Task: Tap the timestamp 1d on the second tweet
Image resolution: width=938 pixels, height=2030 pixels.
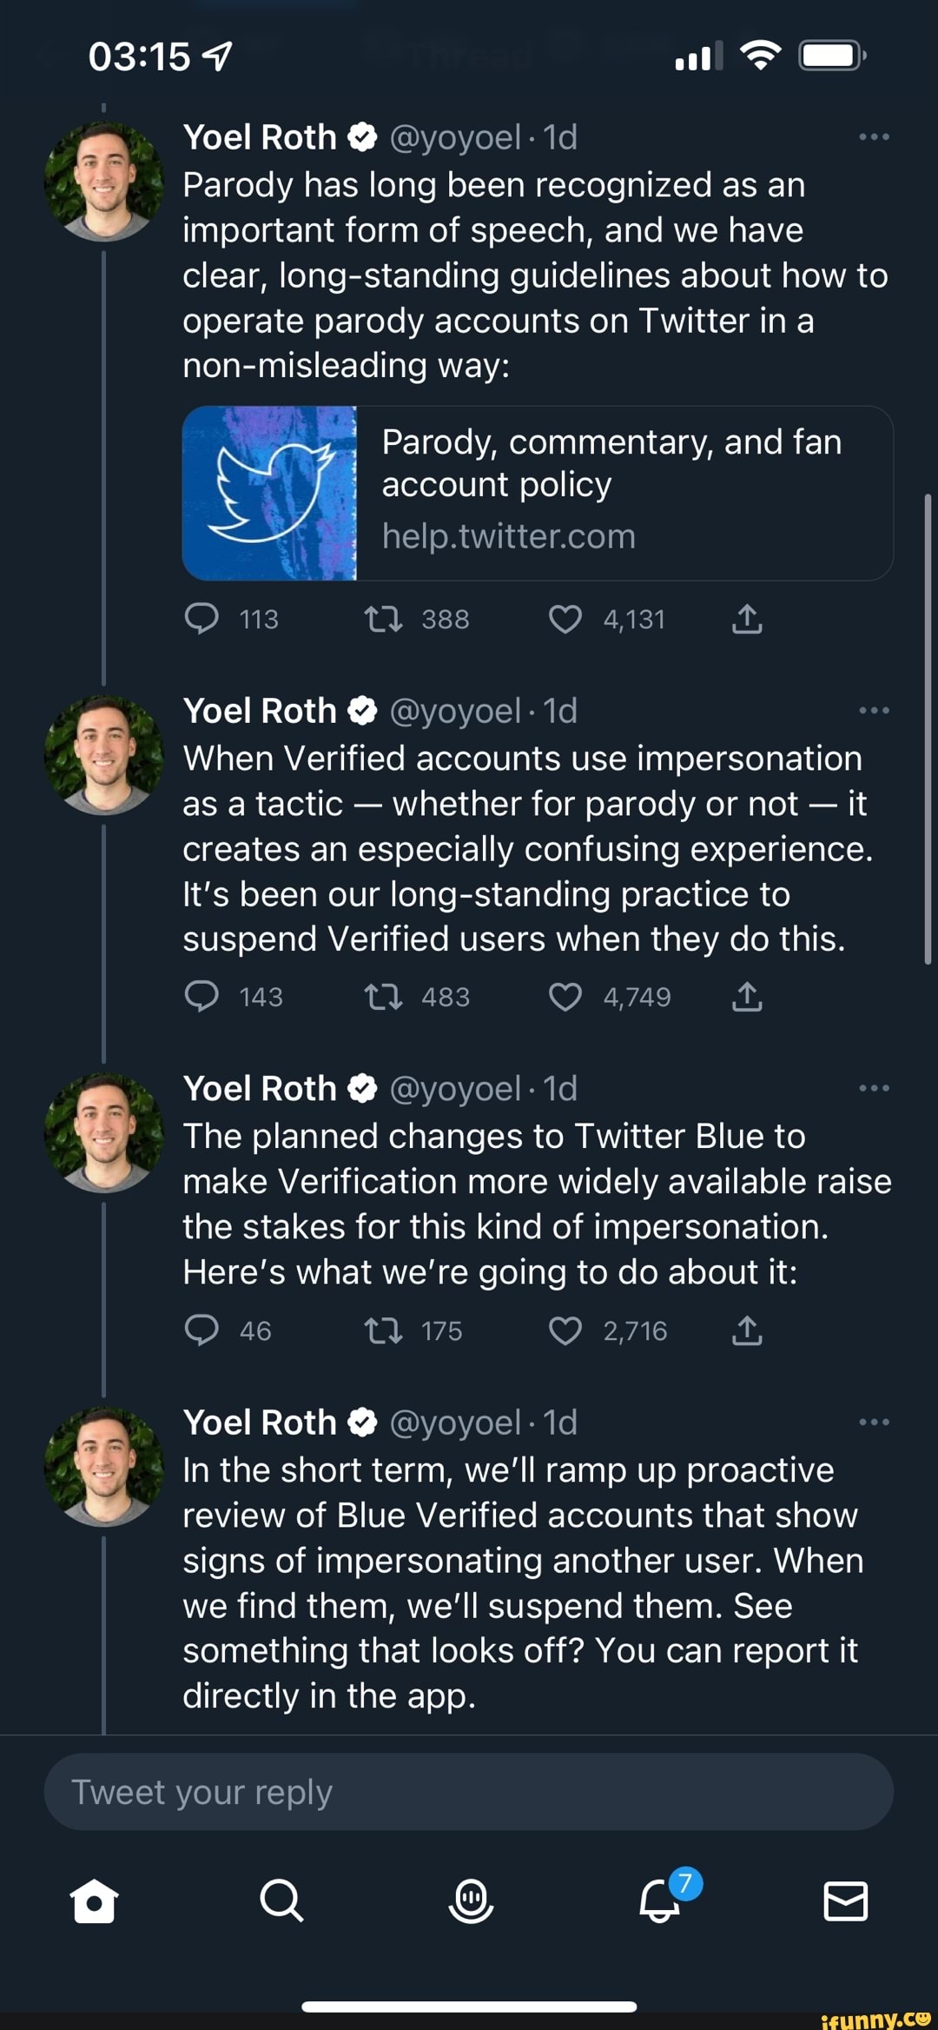Action: click(561, 710)
